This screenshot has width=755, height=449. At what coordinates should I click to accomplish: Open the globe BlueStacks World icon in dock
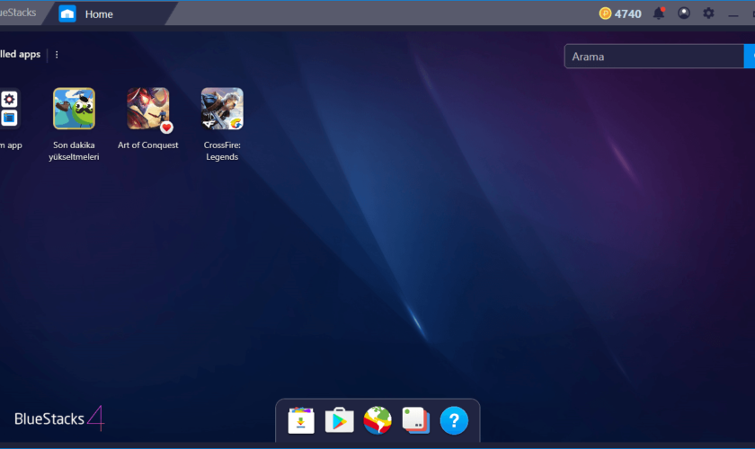tap(377, 420)
